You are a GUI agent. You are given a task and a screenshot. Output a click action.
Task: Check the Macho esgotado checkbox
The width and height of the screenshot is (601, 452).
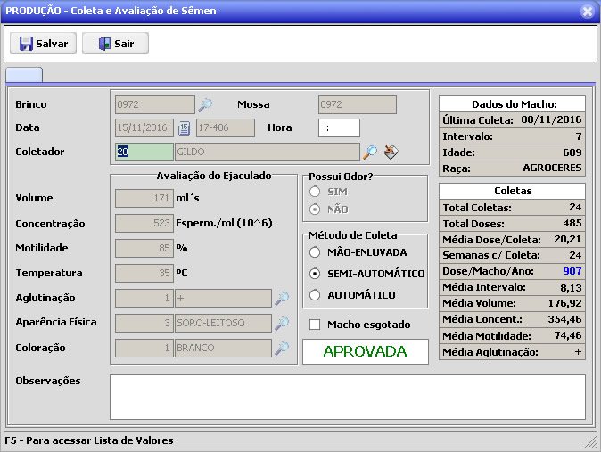point(315,325)
